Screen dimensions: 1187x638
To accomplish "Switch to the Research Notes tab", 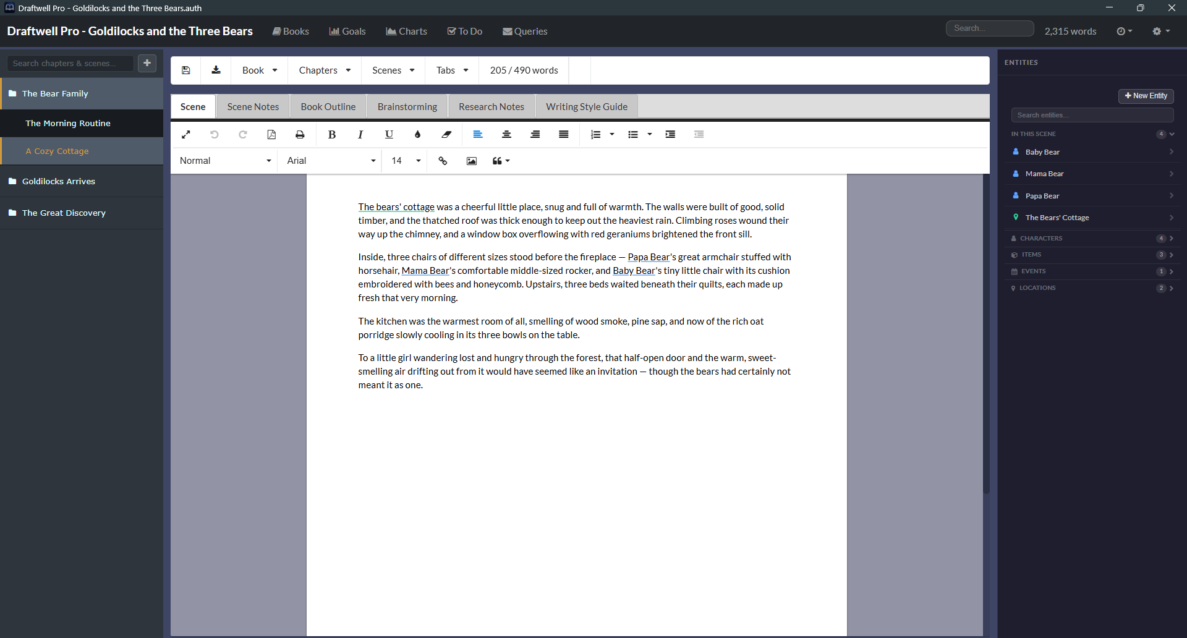I will pyautogui.click(x=491, y=107).
